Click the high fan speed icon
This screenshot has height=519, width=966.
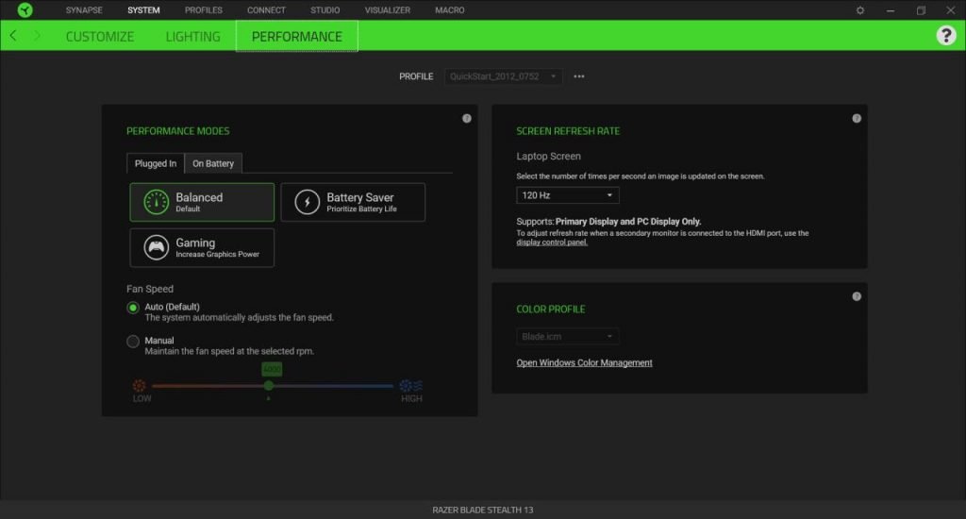411,386
